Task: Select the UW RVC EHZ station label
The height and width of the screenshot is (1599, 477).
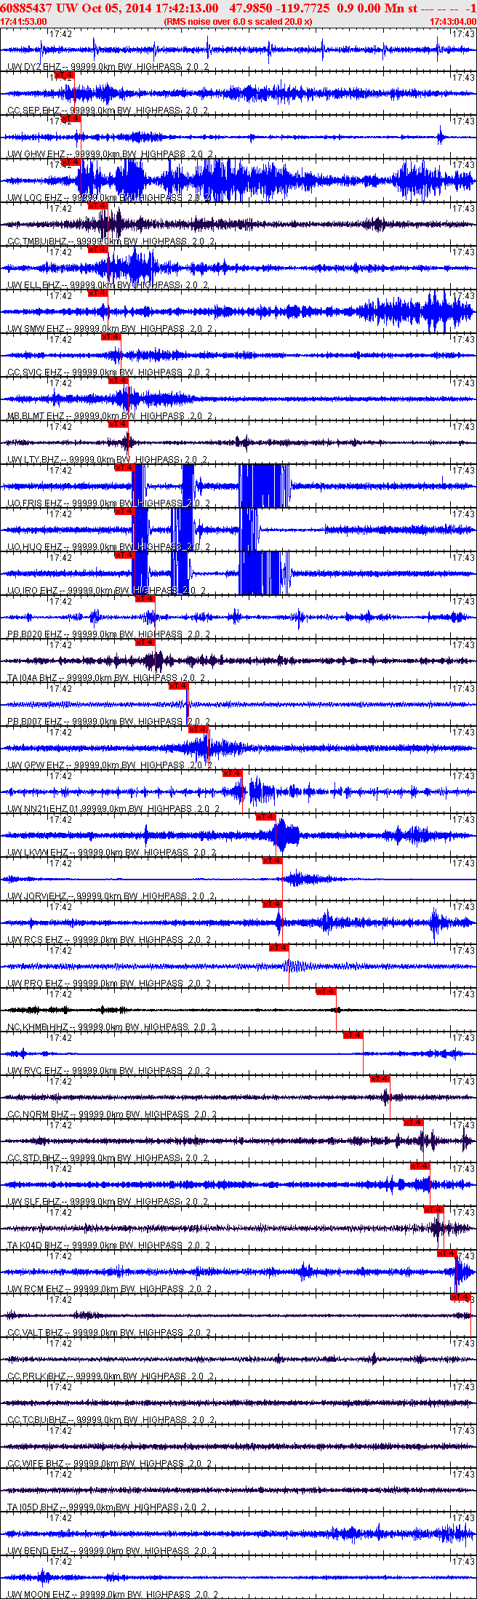Action: point(35,1071)
